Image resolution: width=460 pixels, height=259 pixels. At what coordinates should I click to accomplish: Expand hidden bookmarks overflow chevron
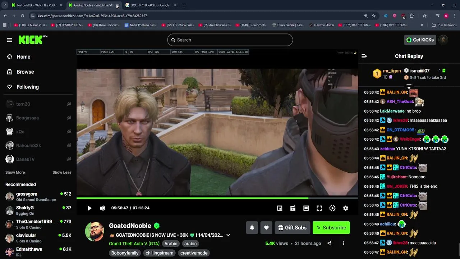[422, 25]
